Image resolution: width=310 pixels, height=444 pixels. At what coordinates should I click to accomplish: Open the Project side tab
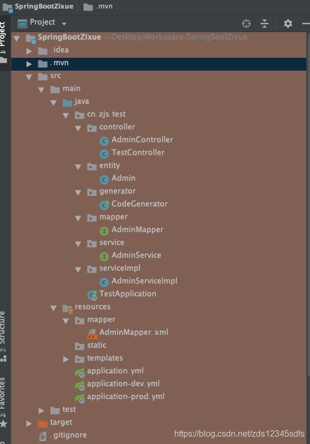(x=3, y=42)
